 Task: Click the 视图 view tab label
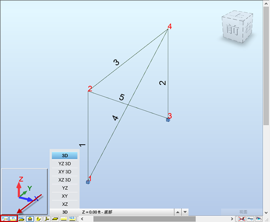(x=243, y=212)
